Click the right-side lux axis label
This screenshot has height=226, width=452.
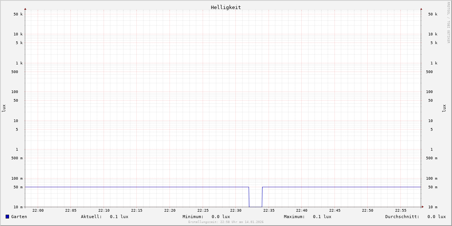coord(444,108)
